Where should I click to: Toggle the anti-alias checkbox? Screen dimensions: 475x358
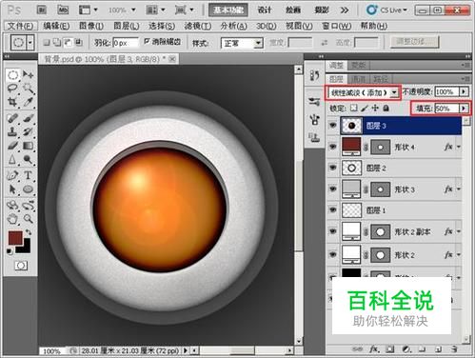coord(148,41)
